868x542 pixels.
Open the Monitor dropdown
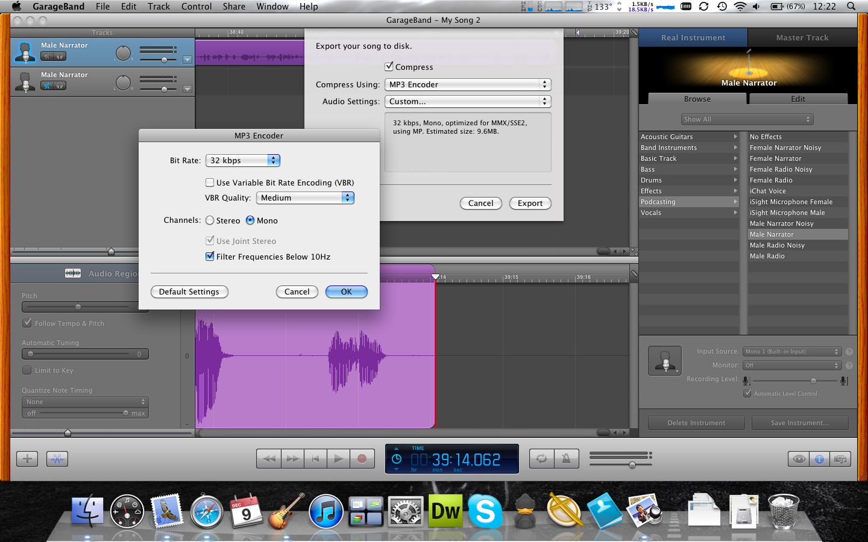791,366
